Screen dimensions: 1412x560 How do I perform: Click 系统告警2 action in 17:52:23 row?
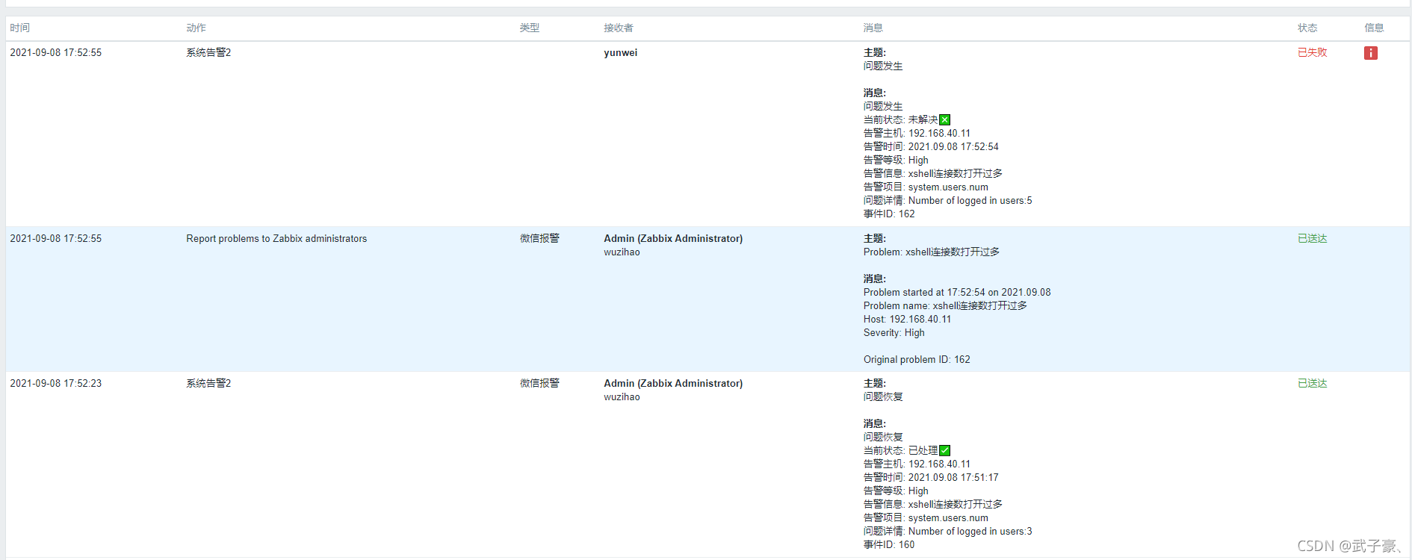[x=208, y=383]
